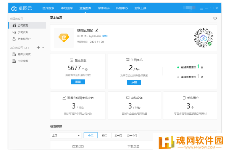The height and width of the screenshot is (152, 229).
Task: Click the 3 / 10次 upgrade count
Action: pyautogui.click(x=78, y=106)
